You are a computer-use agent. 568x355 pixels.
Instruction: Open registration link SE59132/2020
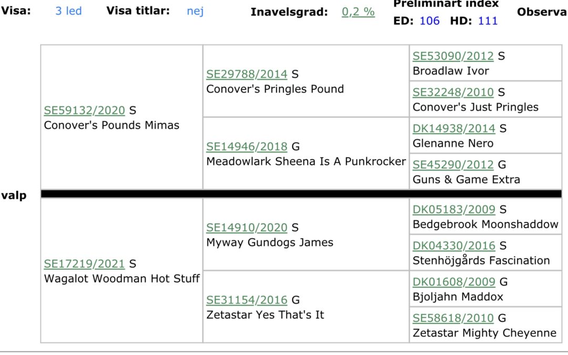[84, 110]
